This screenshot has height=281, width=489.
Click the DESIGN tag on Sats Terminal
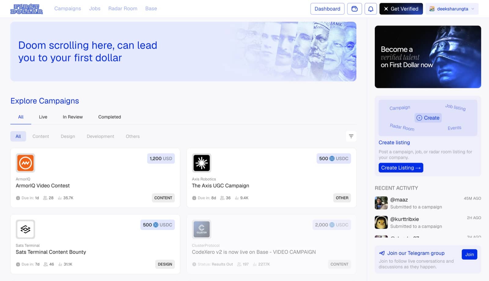[165, 264]
